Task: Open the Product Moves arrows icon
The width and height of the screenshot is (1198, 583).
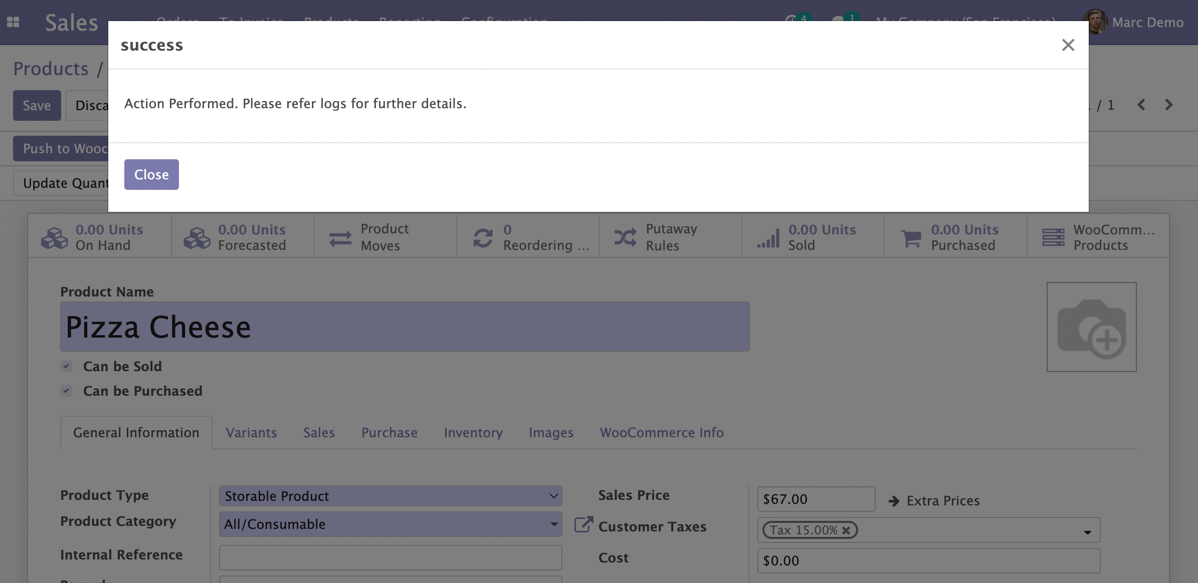Action: (x=340, y=237)
